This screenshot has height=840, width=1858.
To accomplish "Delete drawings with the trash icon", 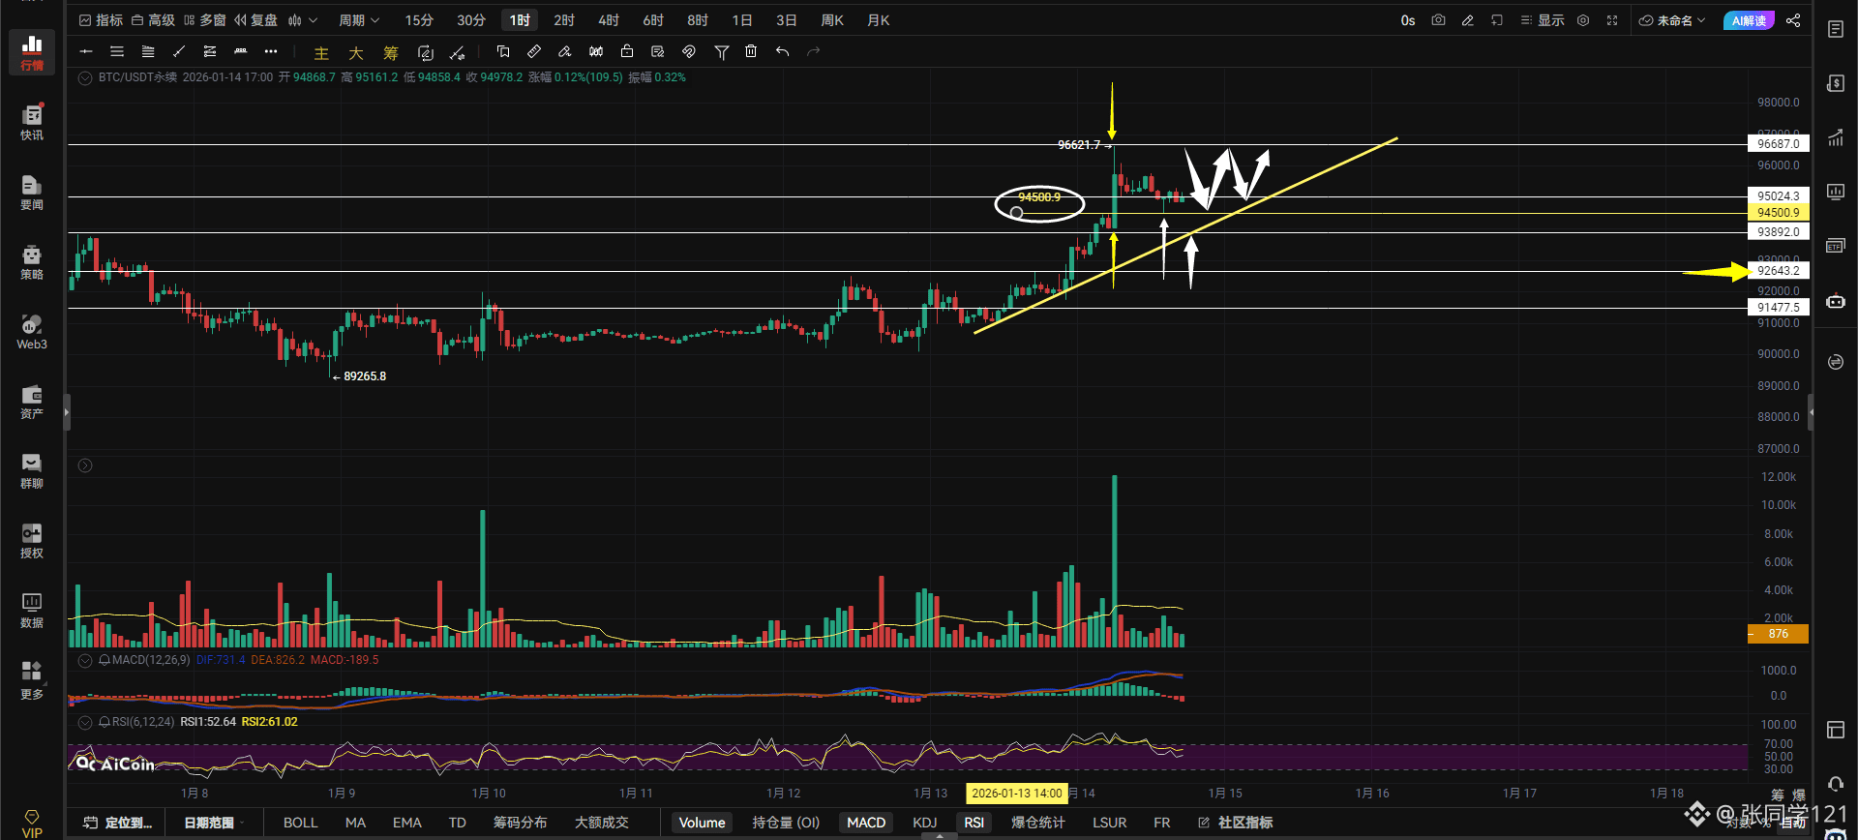I will 751,51.
